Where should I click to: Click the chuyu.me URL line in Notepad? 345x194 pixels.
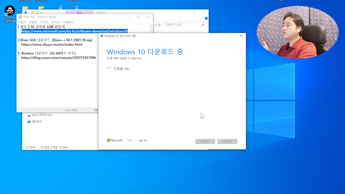52,44
